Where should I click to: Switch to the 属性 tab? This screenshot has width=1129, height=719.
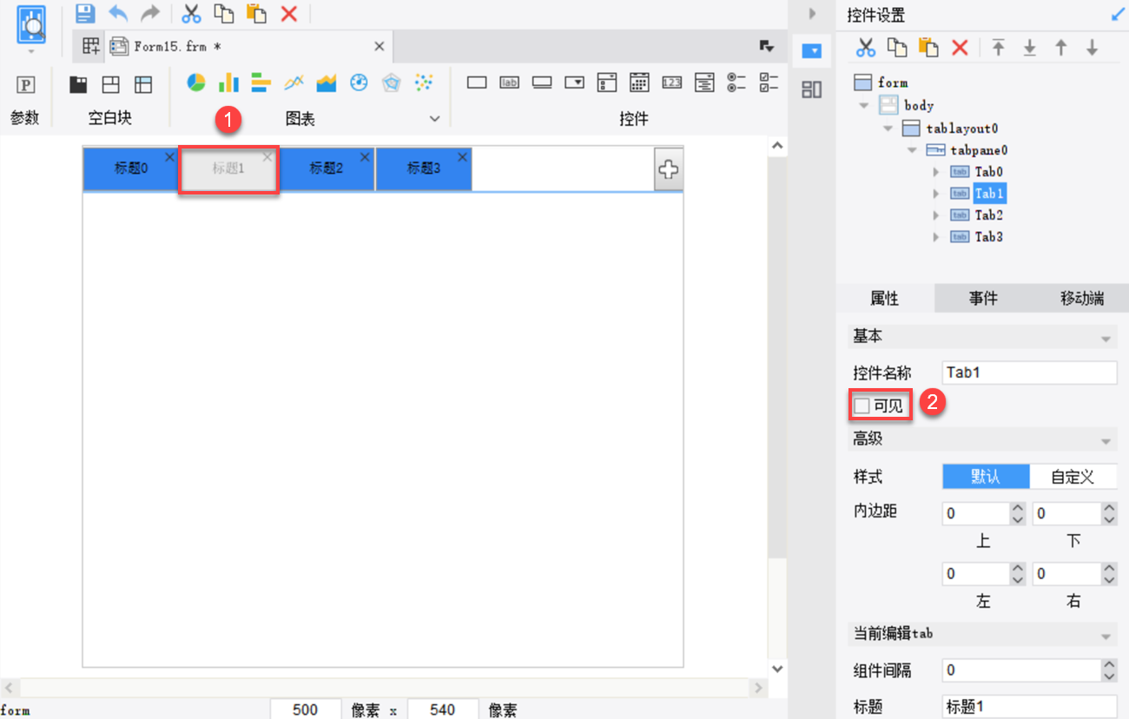(x=885, y=299)
